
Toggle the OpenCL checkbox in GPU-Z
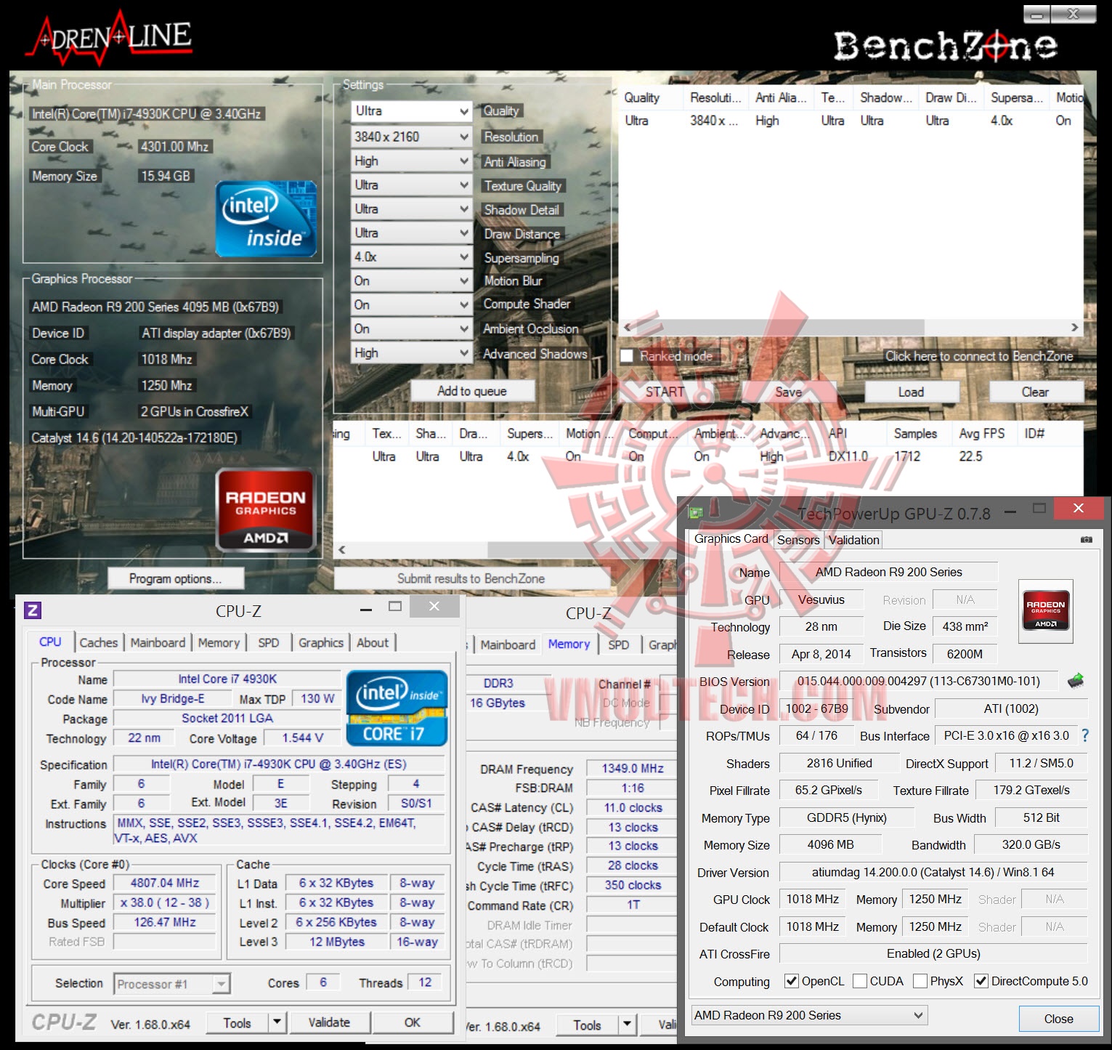[792, 981]
